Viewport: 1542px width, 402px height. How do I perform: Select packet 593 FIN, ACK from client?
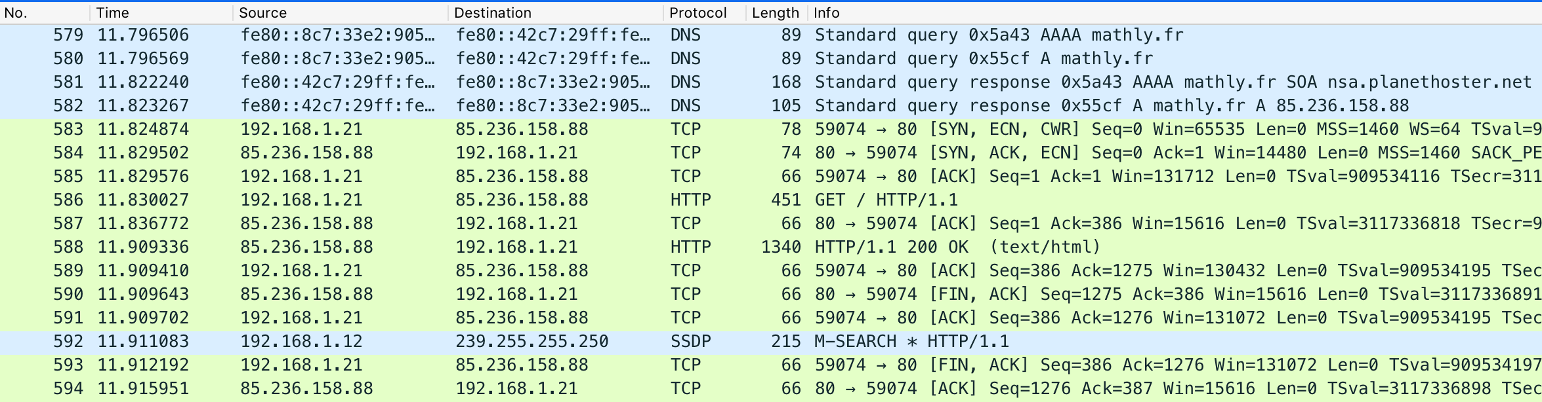coord(771,365)
